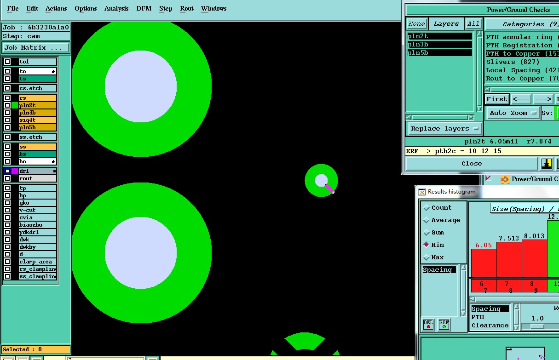This screenshot has width=559, height=360.
Task: Click the REF green-dot icon
Action: click(444, 325)
